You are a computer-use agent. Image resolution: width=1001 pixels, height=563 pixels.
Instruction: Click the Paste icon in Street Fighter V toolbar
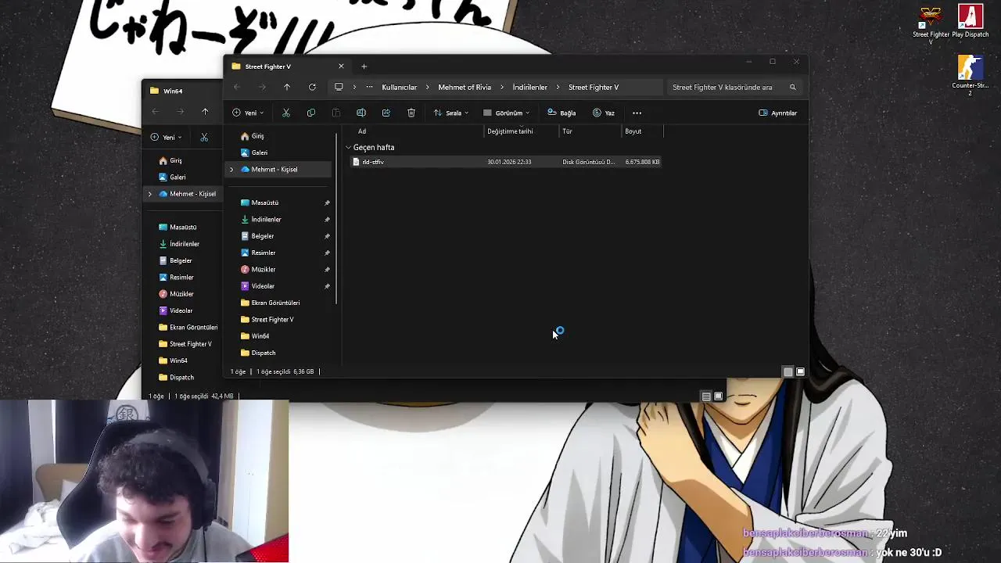(x=336, y=113)
